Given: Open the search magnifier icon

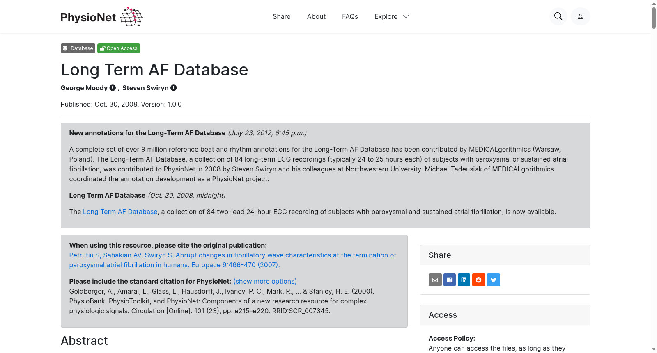Looking at the screenshot, I should pos(558,16).
